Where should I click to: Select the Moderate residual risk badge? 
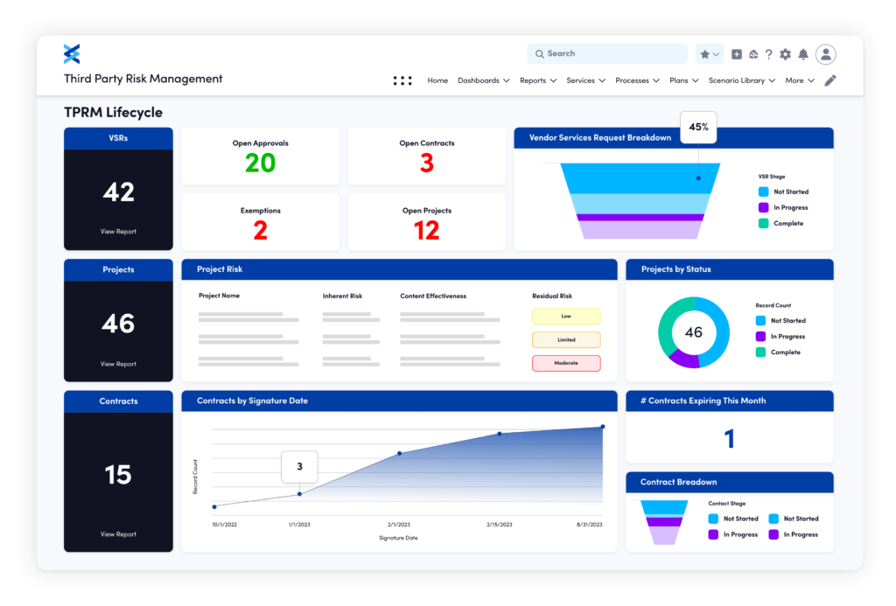(566, 363)
